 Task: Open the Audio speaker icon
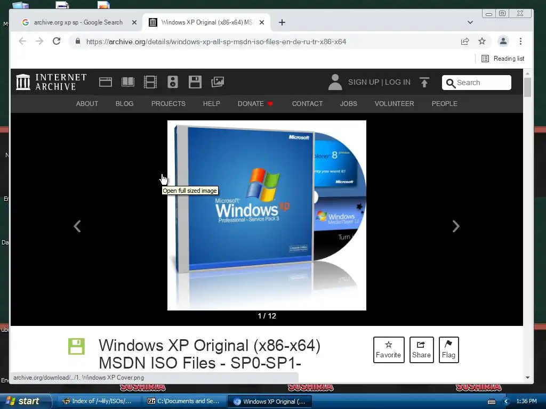(x=173, y=82)
